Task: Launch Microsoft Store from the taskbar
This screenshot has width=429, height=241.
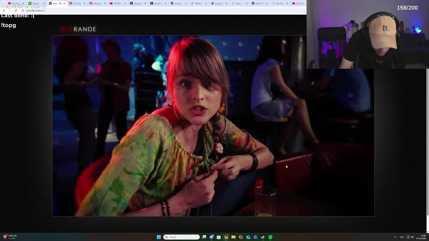Action: click(x=219, y=237)
